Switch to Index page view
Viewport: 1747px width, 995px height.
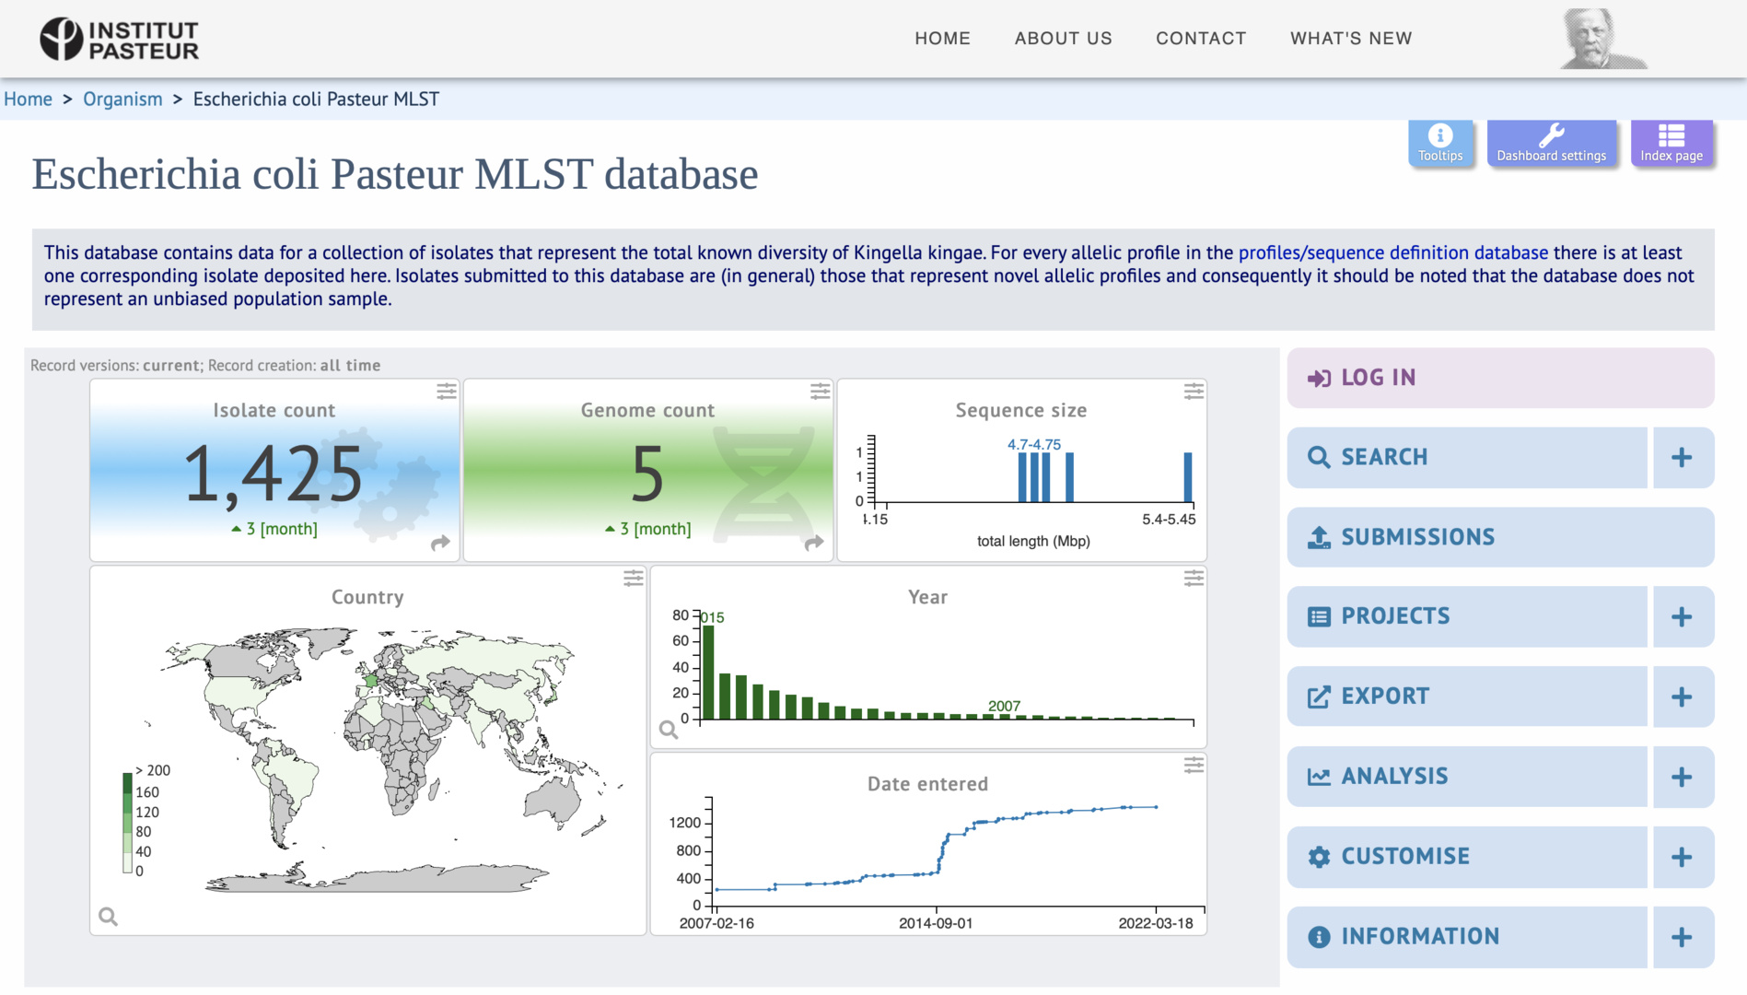pos(1671,143)
